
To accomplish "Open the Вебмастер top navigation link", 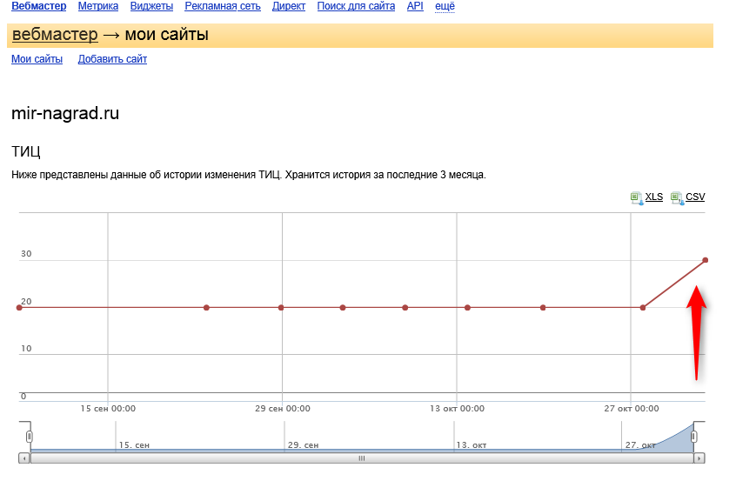I will pos(38,6).
